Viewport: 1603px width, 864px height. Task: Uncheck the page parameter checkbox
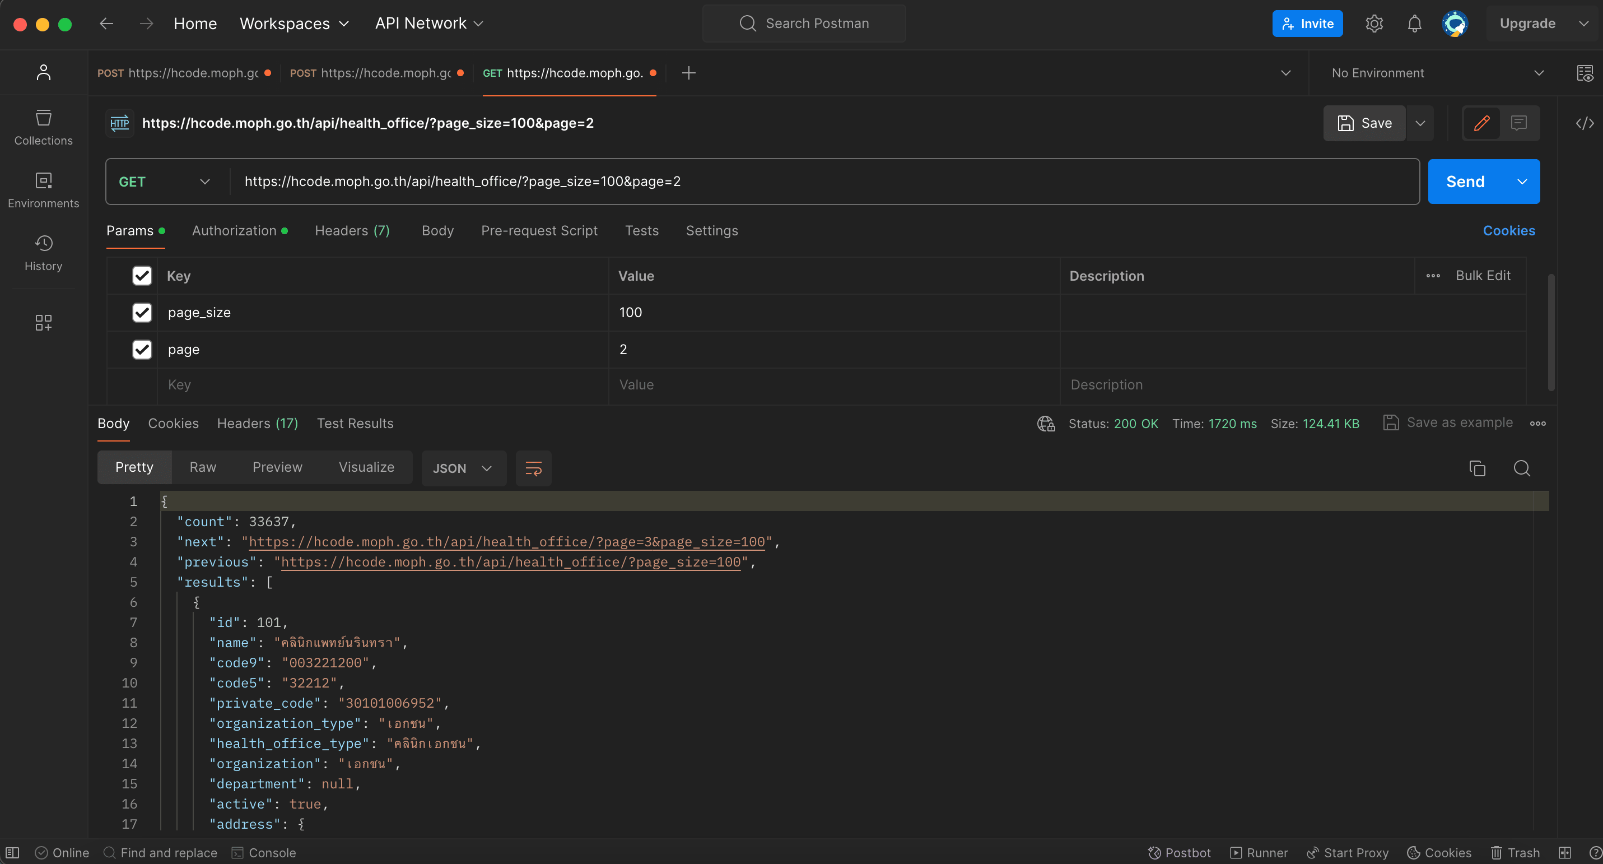[142, 349]
